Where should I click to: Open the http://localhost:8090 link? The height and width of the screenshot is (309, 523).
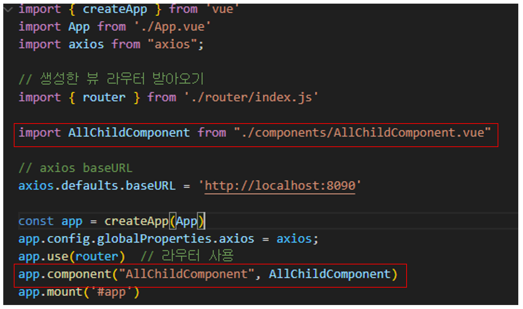coord(280,186)
